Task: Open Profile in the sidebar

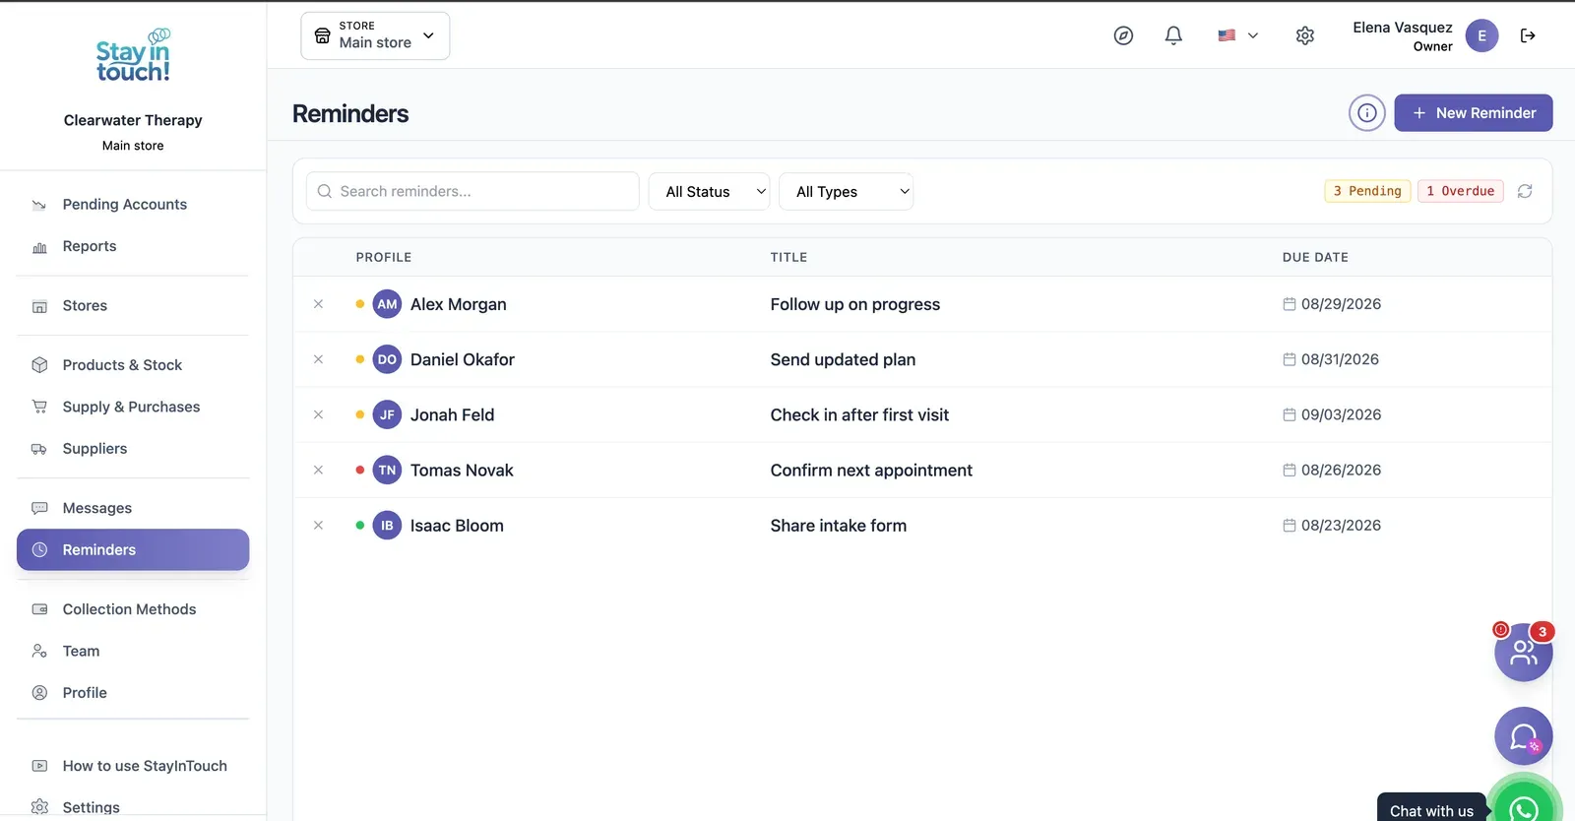Action: tap(133, 693)
